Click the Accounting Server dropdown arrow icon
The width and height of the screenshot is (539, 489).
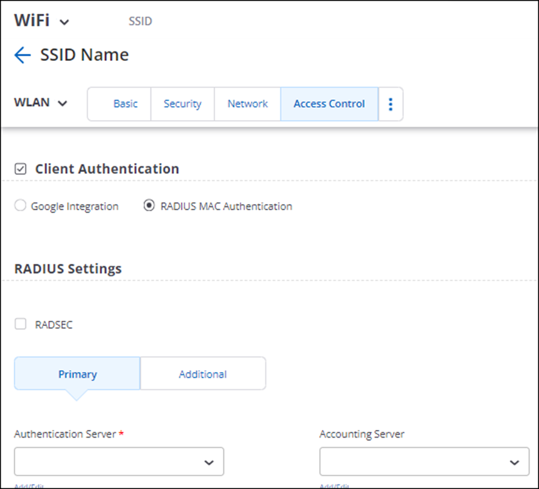514,461
